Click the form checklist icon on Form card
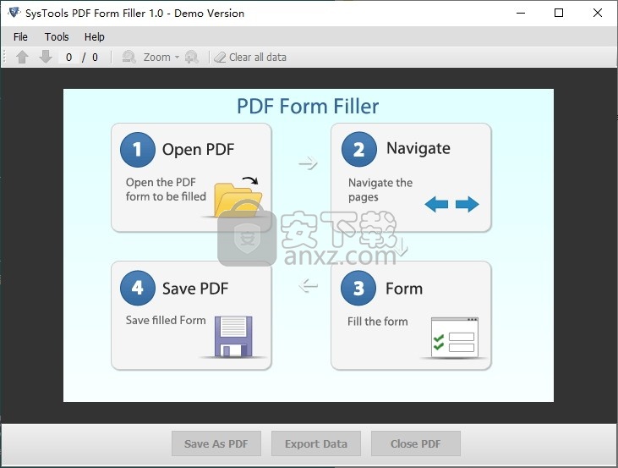The width and height of the screenshot is (618, 468). (x=455, y=338)
